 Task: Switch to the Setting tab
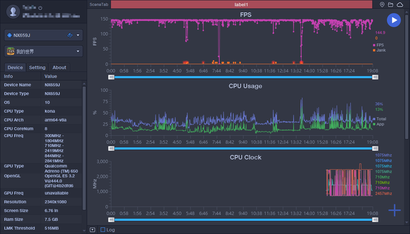pyautogui.click(x=37, y=67)
